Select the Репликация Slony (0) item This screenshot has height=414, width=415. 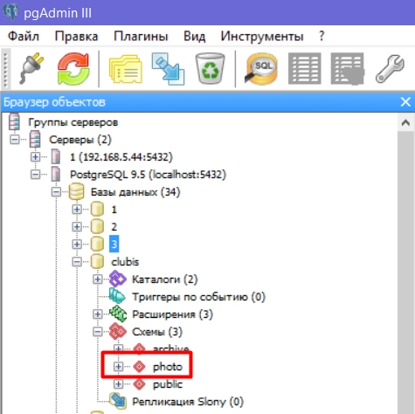click(188, 402)
